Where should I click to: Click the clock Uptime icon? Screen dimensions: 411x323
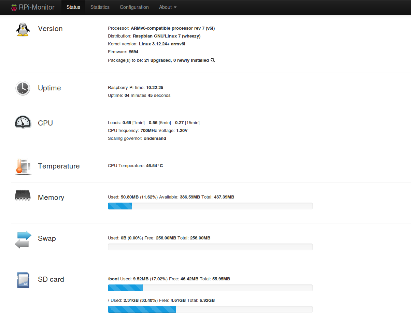23,88
